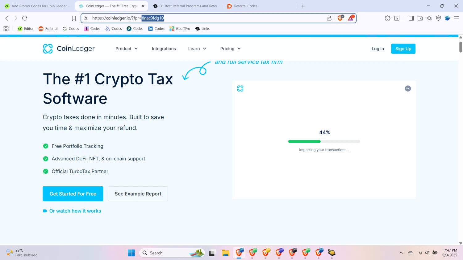Screen dimensions: 463x260
Task: Close the CoinLedger tab
Action: (143, 6)
